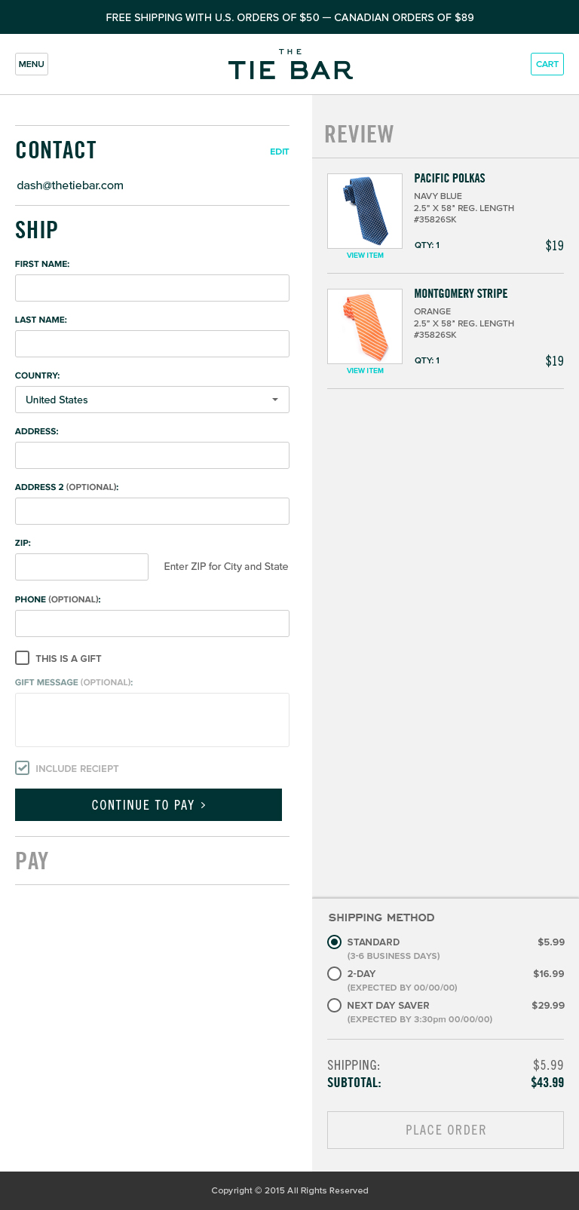Image resolution: width=579 pixels, height=1210 pixels.
Task: Expand the Country dropdown
Action: pos(152,400)
